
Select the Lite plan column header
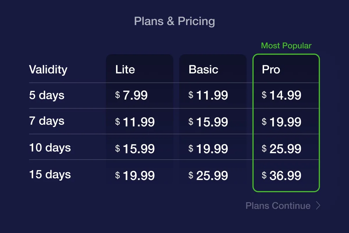[125, 70]
